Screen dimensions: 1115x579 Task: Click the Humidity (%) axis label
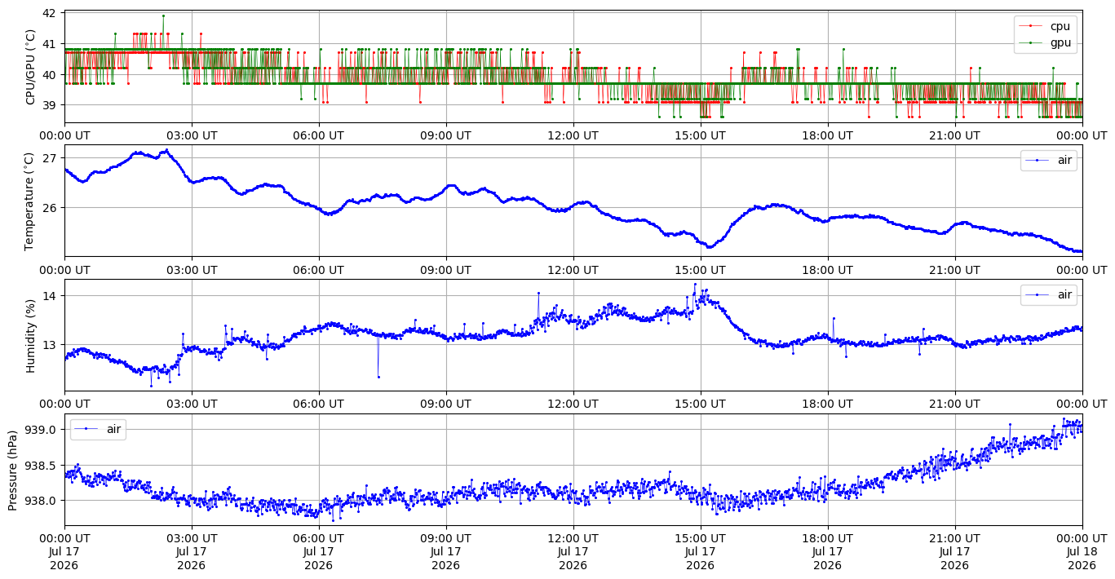(30, 335)
